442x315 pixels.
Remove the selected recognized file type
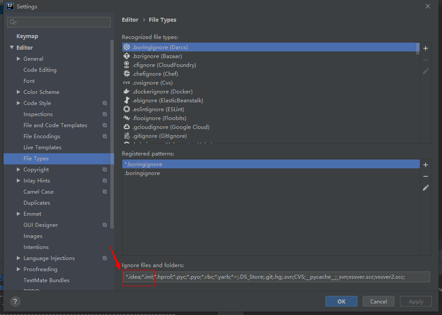426,60
